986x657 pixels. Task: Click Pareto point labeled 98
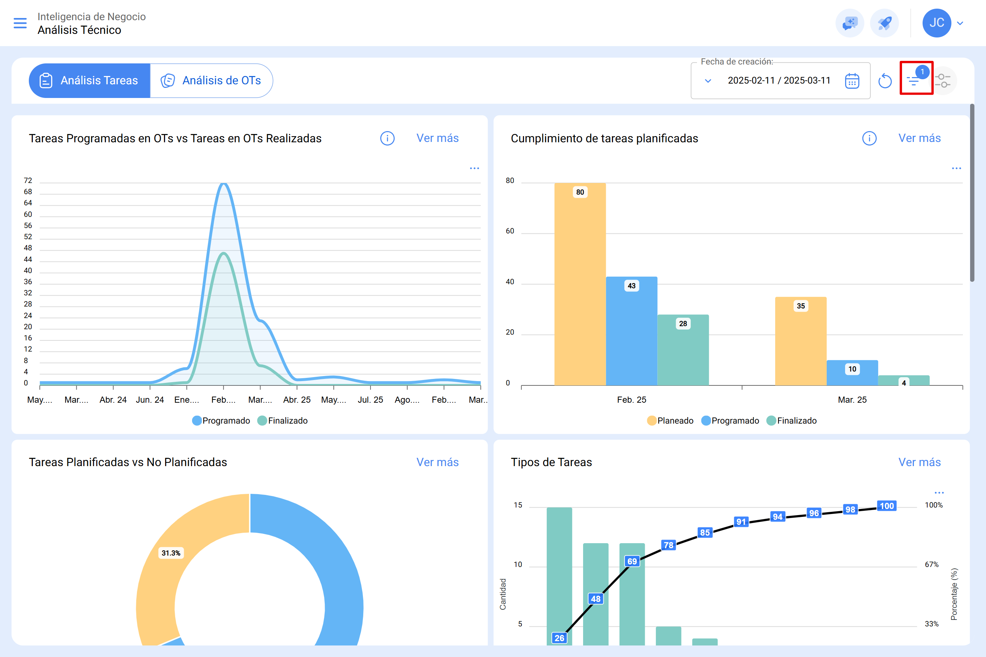850,510
